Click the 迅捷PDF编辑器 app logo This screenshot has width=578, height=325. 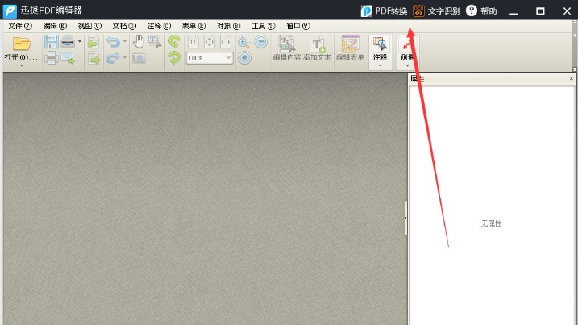coord(10,11)
